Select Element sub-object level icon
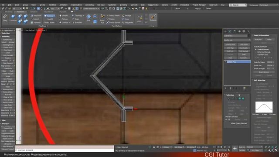The image size is (279, 157). point(243,99)
